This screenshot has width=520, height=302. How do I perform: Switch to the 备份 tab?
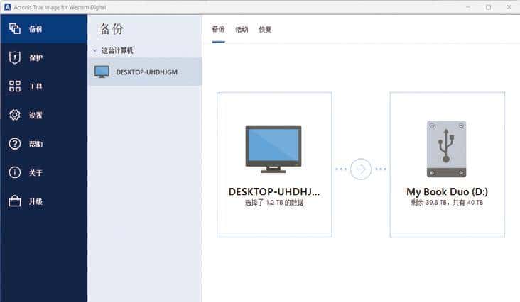(218, 30)
